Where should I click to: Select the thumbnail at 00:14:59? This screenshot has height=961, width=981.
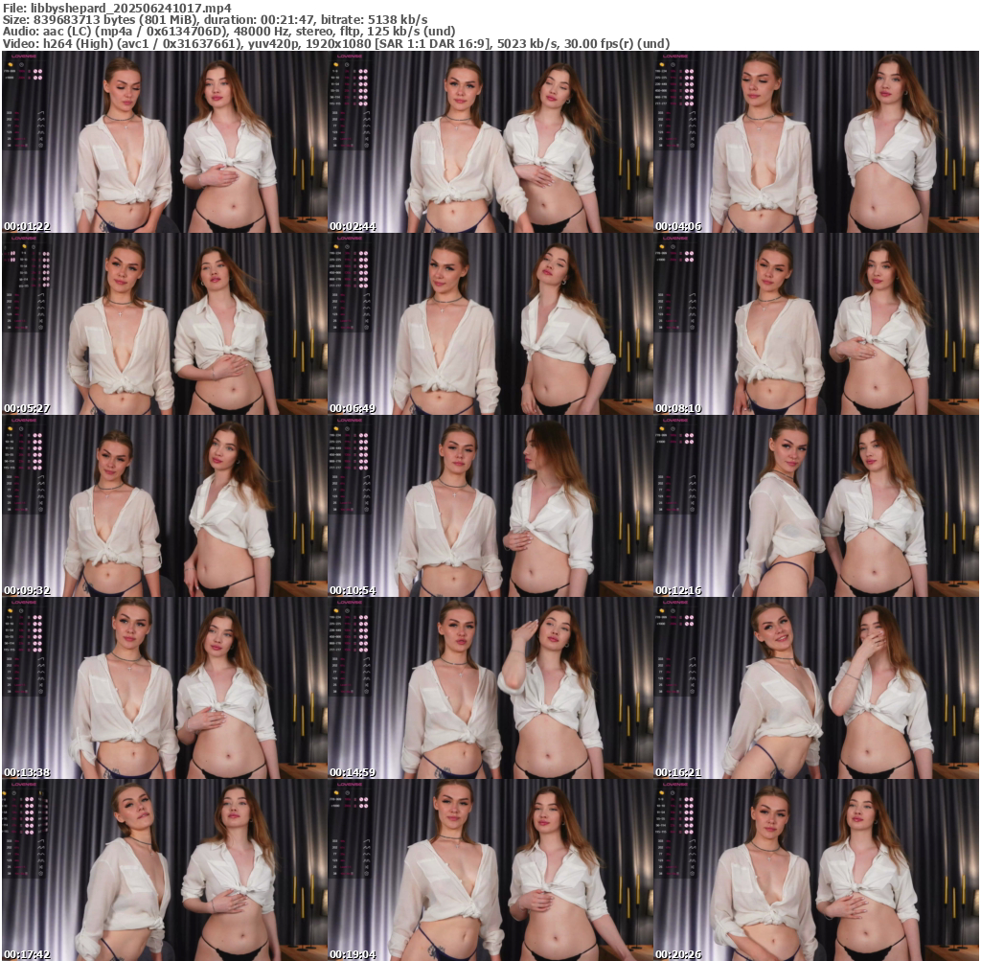490,688
